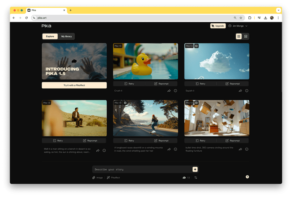Click Try it with a Pikaffect
292x197 pixels.
point(74,85)
